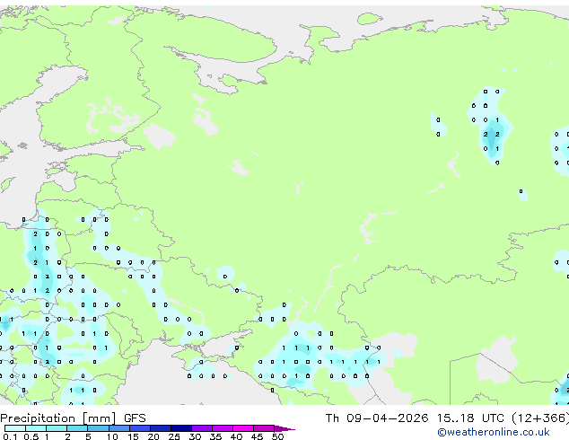Click the '40' legend scale label
Viewport: 569px width, 440px height.
[x=236, y=436]
